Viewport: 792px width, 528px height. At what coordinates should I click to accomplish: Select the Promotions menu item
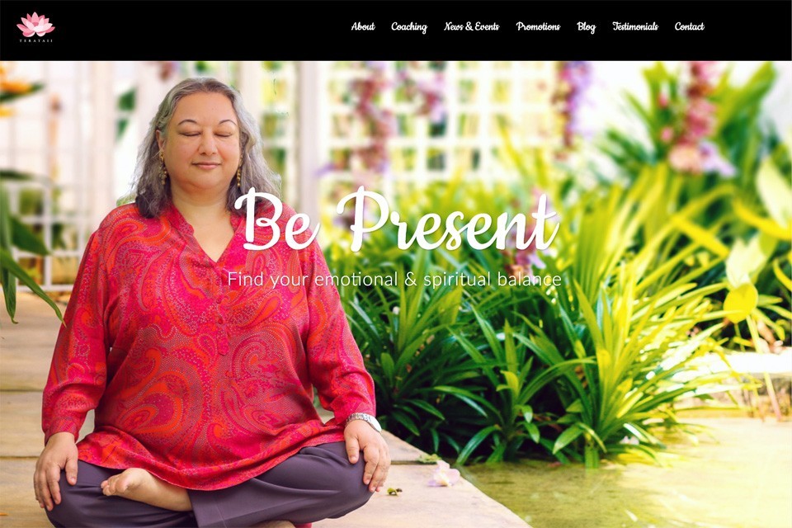[538, 26]
